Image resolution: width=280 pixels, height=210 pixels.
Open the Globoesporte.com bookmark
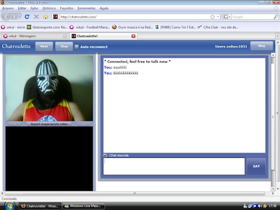[x=47, y=27]
